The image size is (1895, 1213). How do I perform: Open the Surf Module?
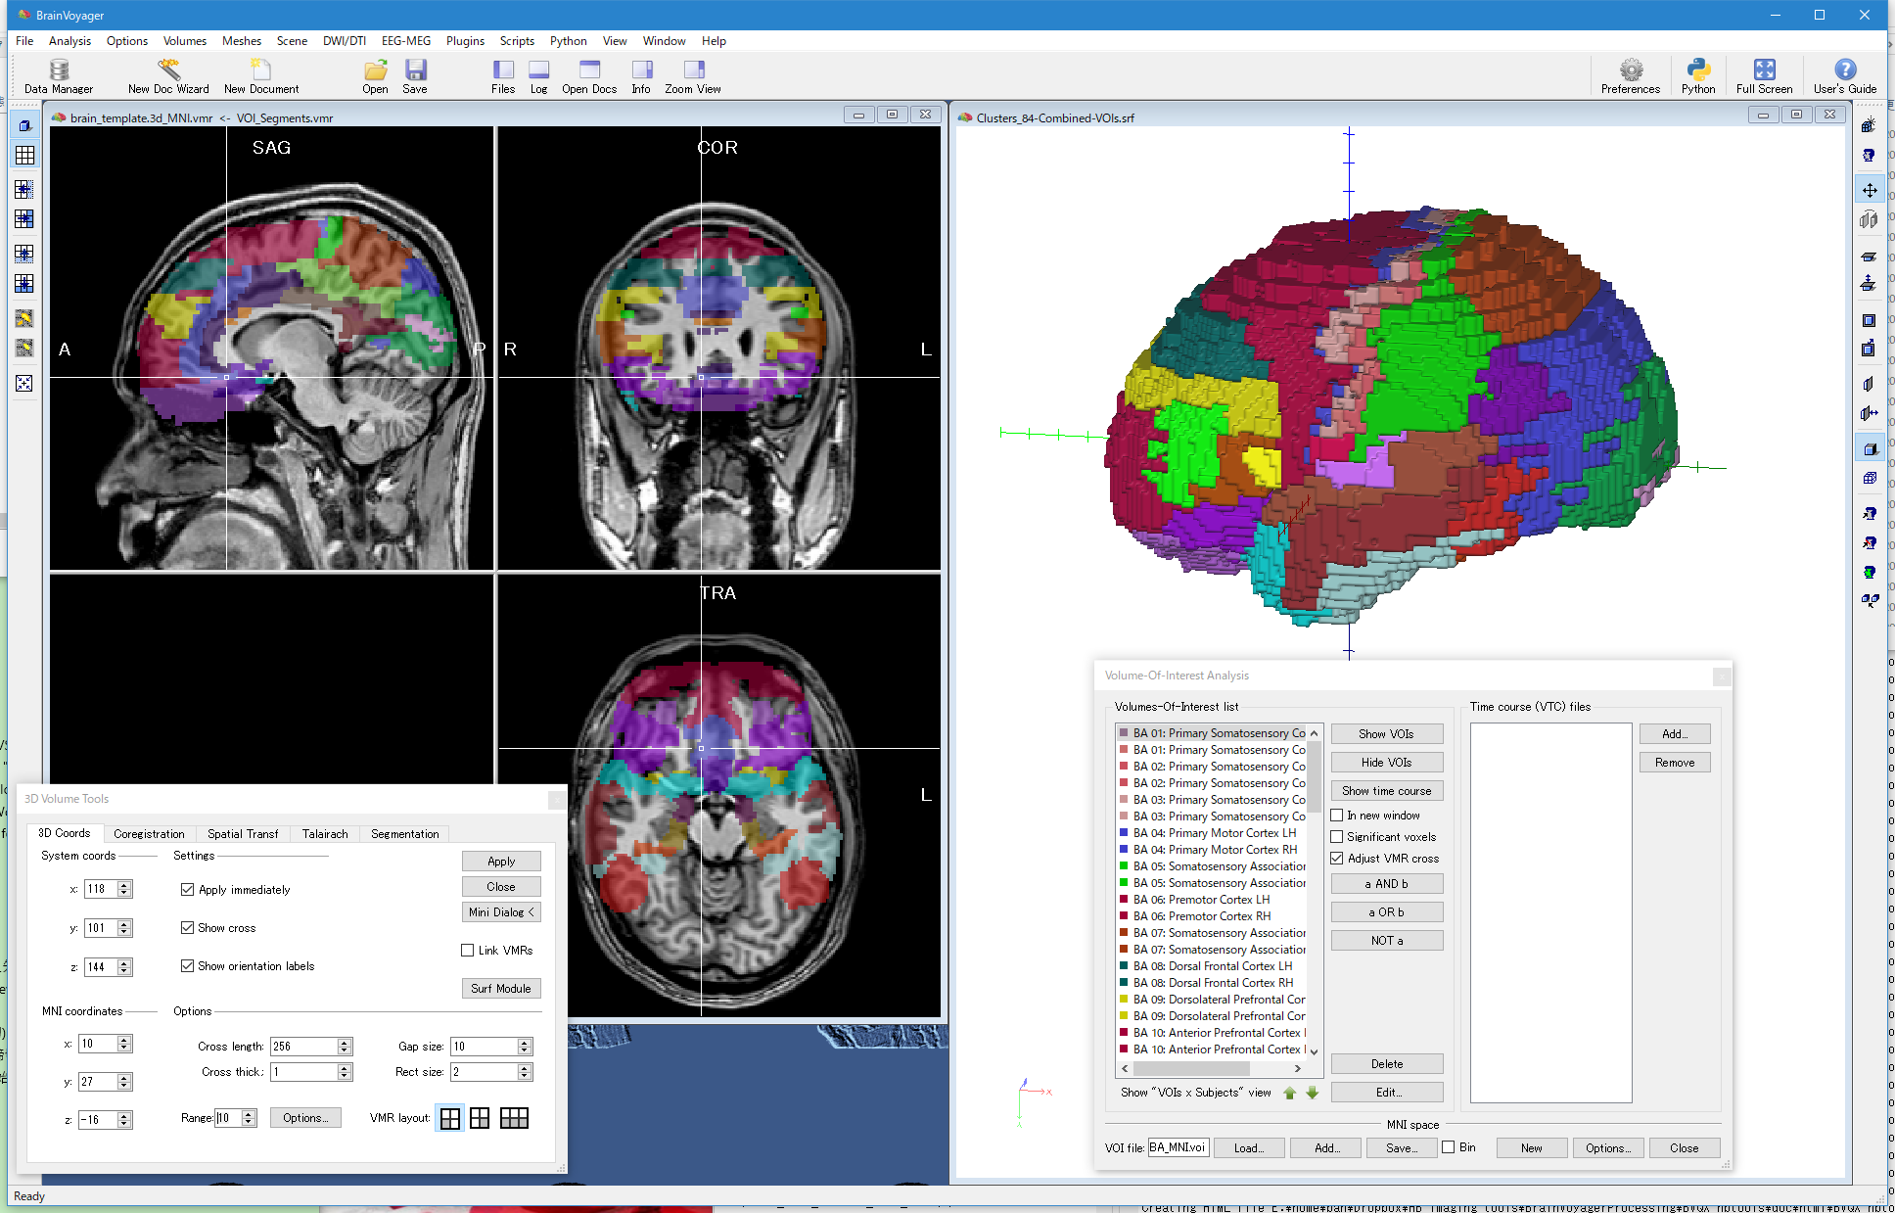tap(501, 989)
